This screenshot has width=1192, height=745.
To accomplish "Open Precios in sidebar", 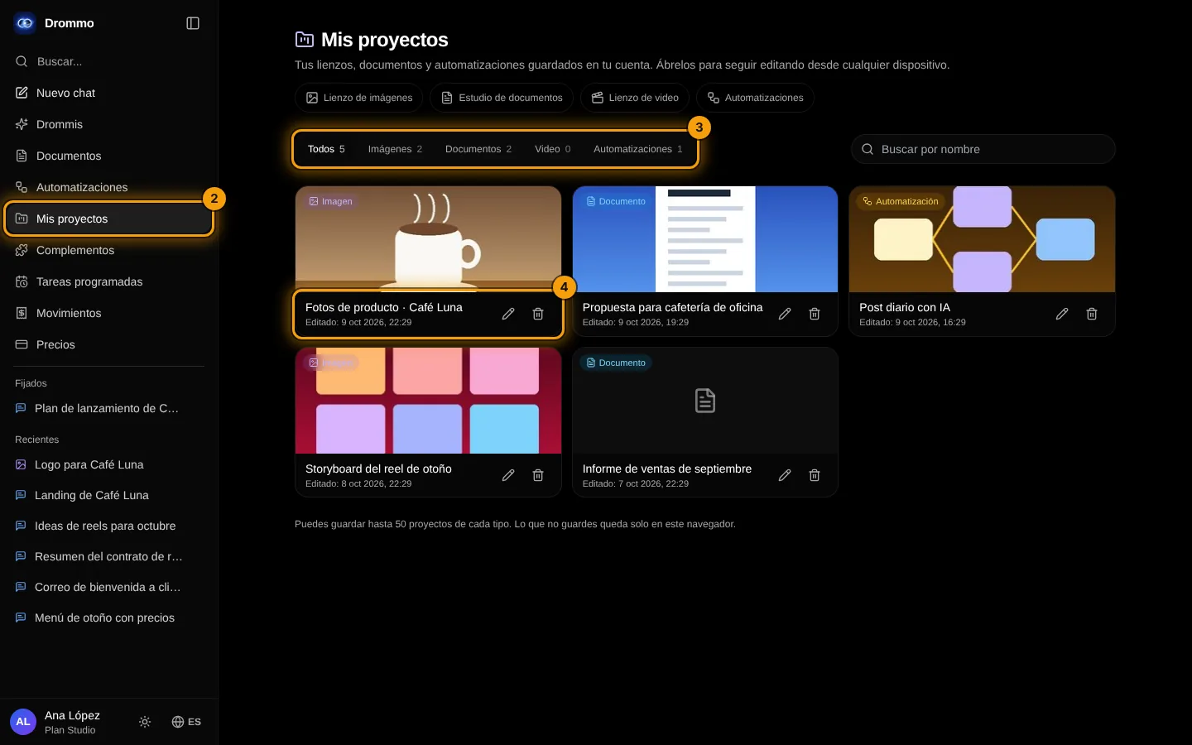I will click(109, 344).
